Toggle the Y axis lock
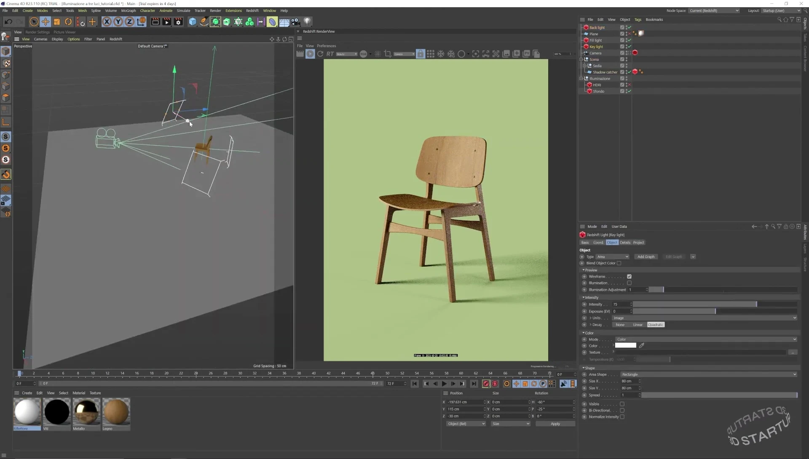This screenshot has width=809, height=459. pos(118,21)
